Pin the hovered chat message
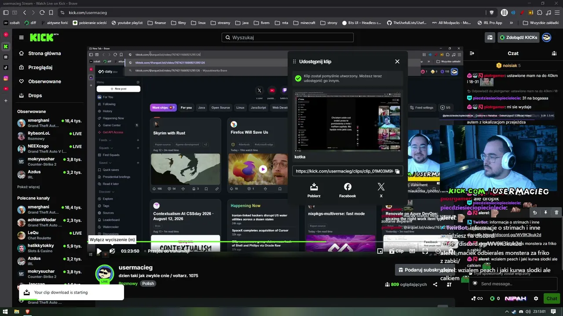Viewport: 563px width, 316px height. [x=545, y=212]
